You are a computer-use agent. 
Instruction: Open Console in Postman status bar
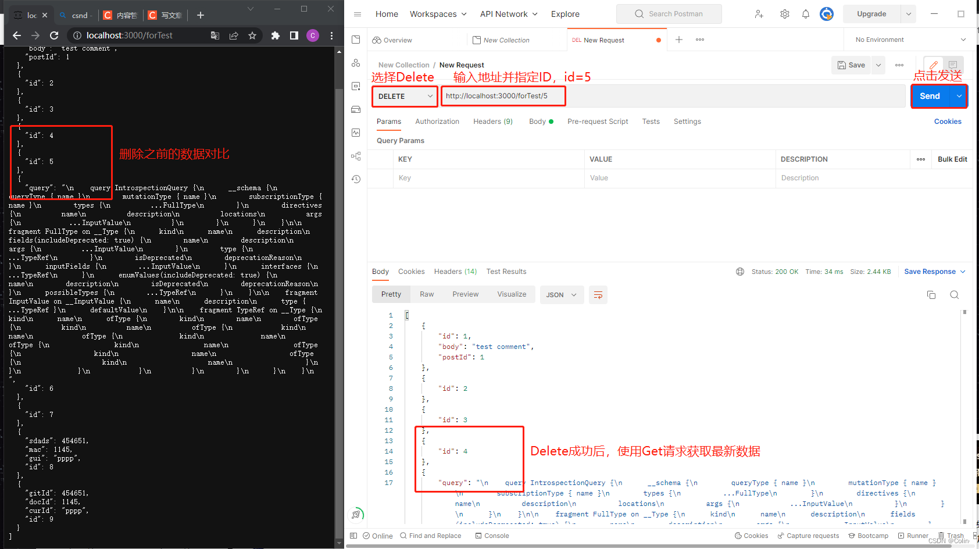[x=492, y=536]
